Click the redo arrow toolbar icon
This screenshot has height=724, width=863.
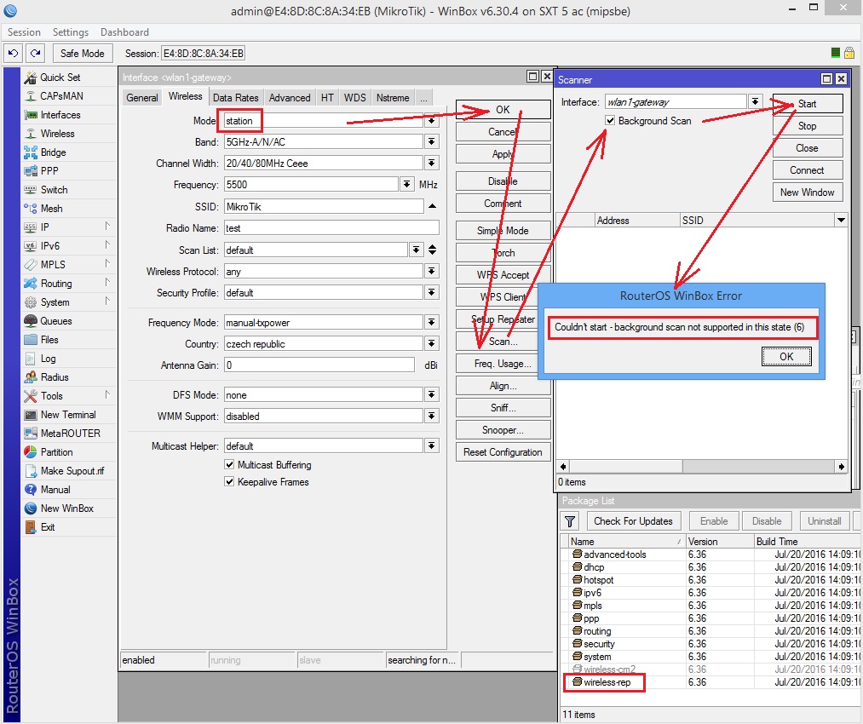click(35, 54)
